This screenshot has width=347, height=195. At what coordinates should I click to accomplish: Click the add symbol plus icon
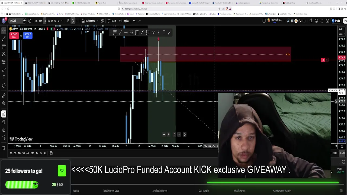(30, 21)
